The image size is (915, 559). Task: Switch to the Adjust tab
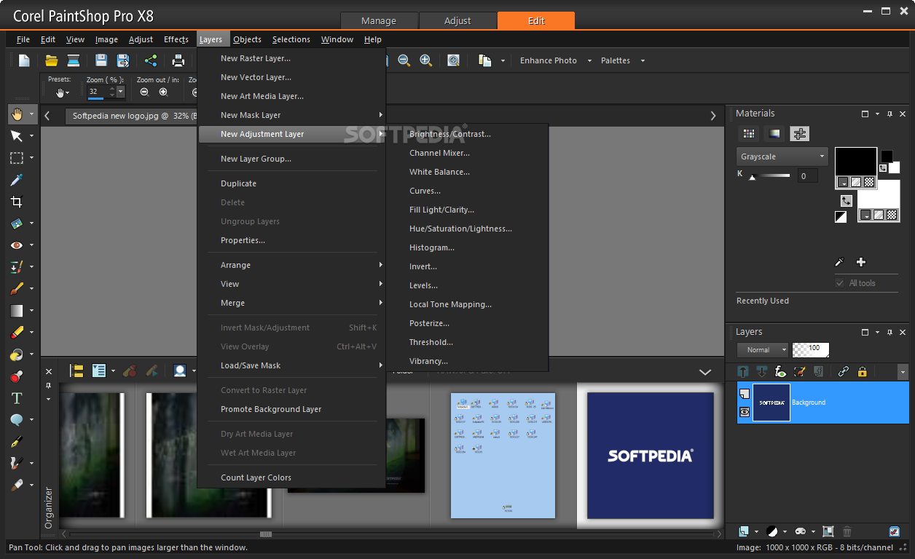[457, 20]
